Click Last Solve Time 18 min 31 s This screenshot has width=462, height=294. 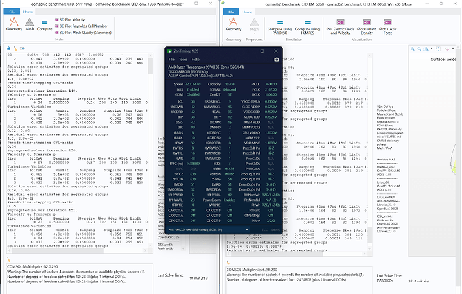coord(198,278)
